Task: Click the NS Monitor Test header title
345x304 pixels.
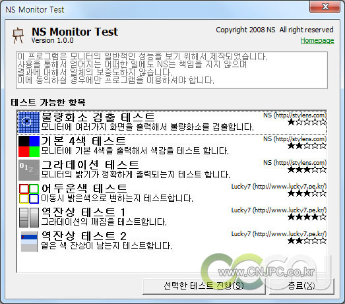Action: coord(75,32)
